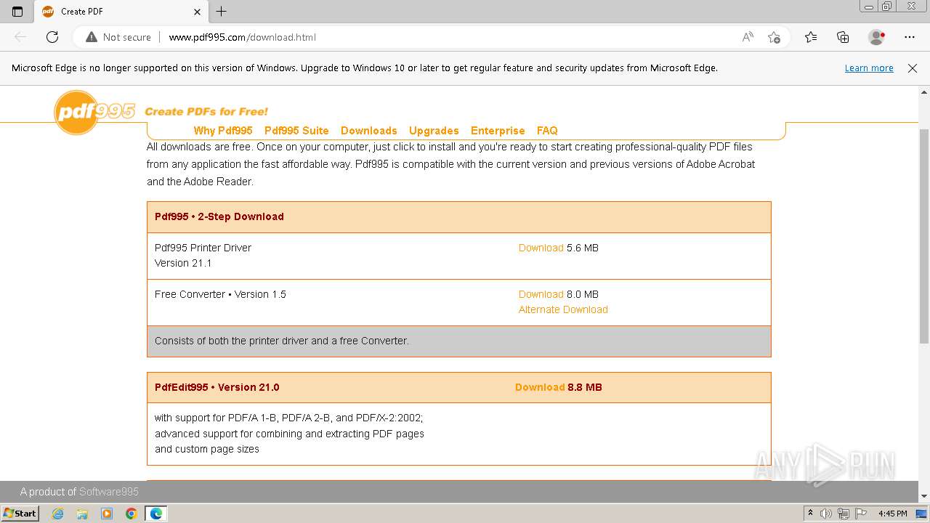Select the Create PDF browser tab
Screen dimensions: 930x523
(121, 12)
